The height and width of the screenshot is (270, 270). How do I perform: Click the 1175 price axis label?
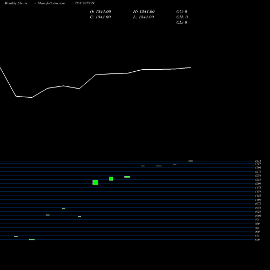click(x=258, y=187)
